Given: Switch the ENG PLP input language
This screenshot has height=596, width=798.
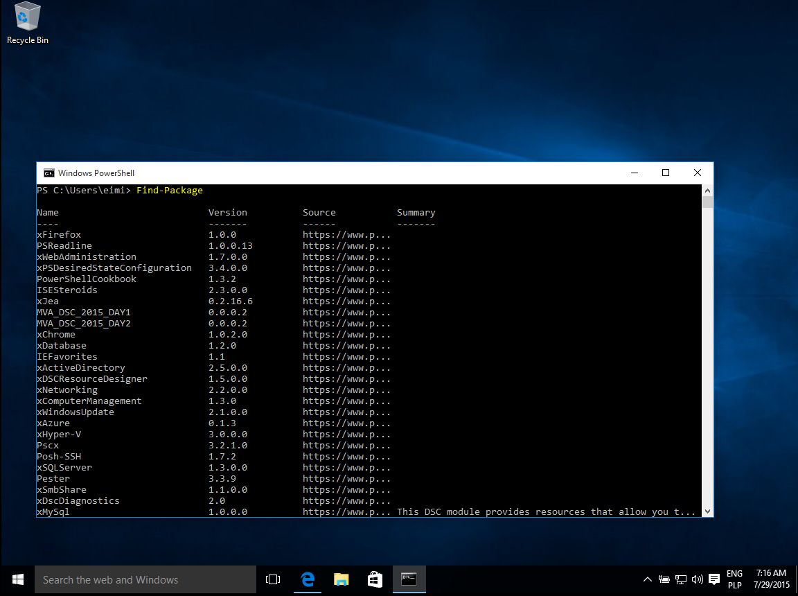Looking at the screenshot, I should (734, 579).
